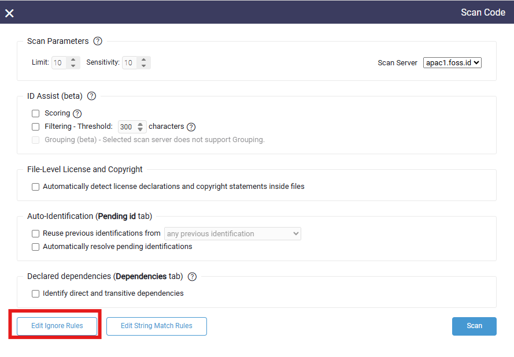Increase the Limit value with up arrow

pos(73,59)
